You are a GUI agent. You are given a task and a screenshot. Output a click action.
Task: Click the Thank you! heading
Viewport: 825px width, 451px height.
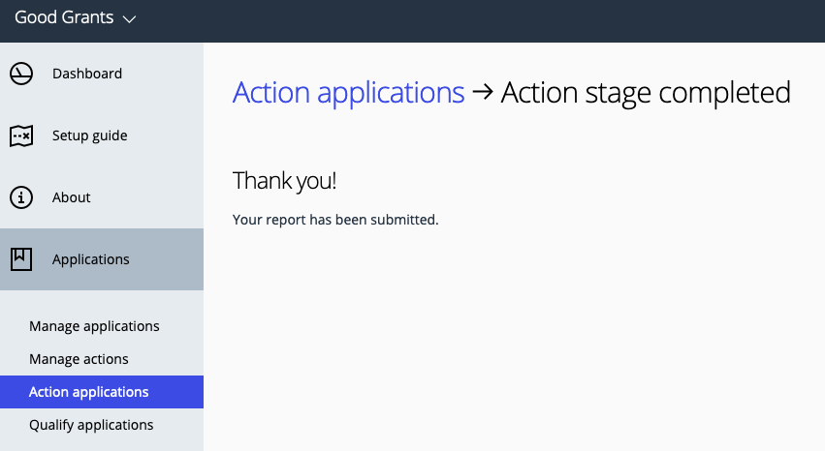(x=284, y=181)
